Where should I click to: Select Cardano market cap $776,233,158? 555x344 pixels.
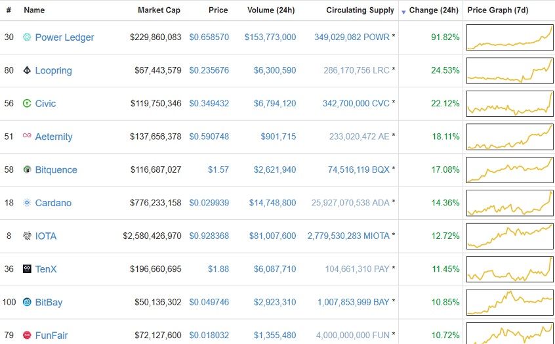tap(155, 203)
